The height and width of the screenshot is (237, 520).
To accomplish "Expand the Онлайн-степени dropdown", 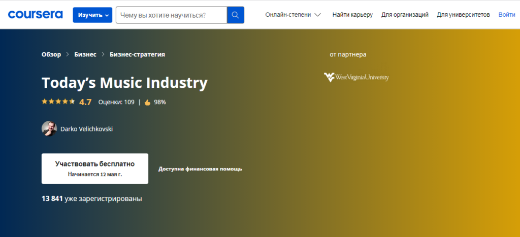I will coord(293,15).
